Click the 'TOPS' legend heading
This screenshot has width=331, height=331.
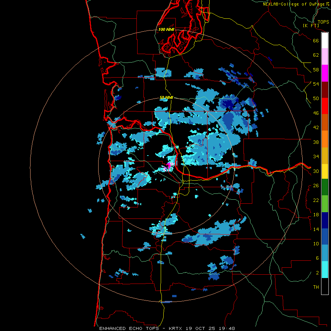tap(323, 22)
